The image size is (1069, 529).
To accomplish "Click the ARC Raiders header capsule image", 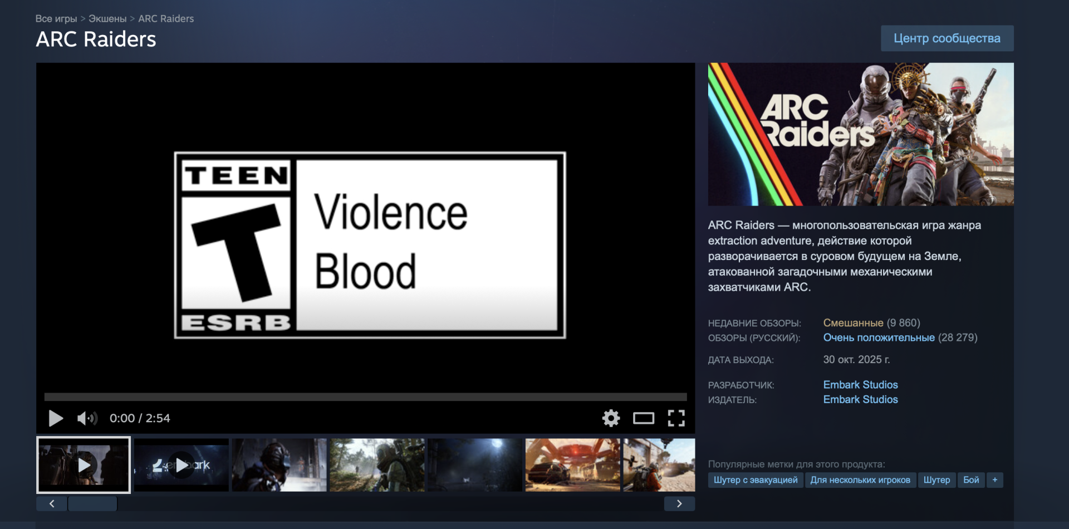I will [x=861, y=134].
